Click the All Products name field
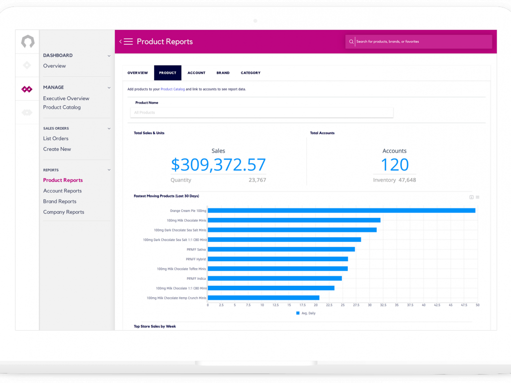 (261, 113)
